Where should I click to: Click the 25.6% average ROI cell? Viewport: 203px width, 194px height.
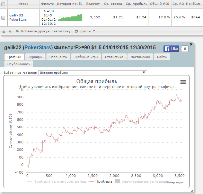[x=178, y=17]
